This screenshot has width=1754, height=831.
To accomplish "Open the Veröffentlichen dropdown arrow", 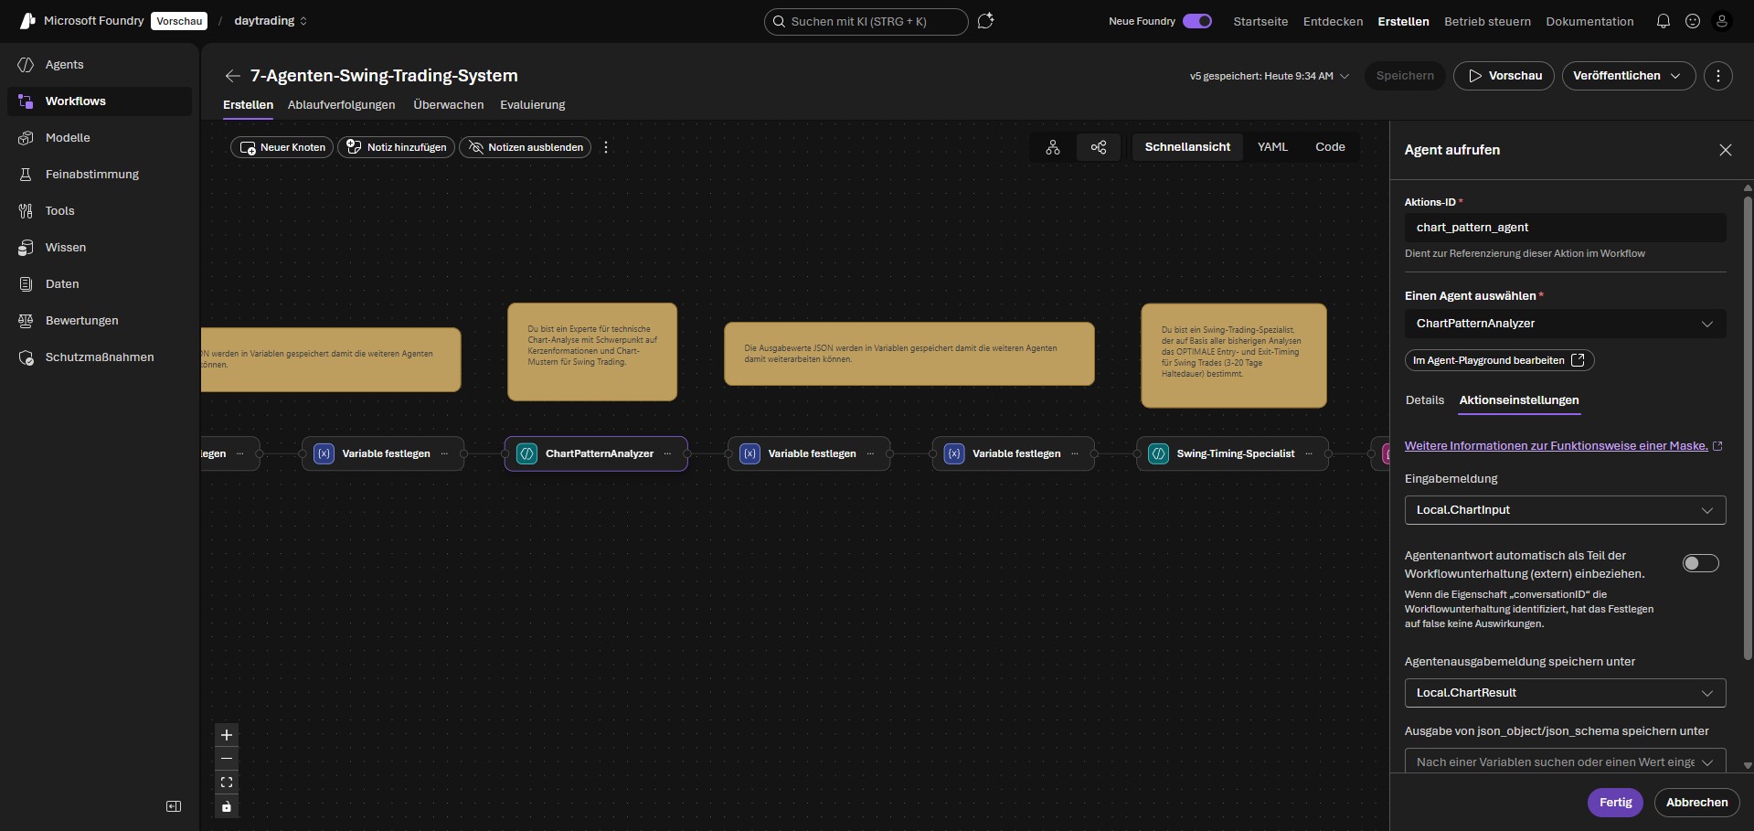I will [1674, 76].
